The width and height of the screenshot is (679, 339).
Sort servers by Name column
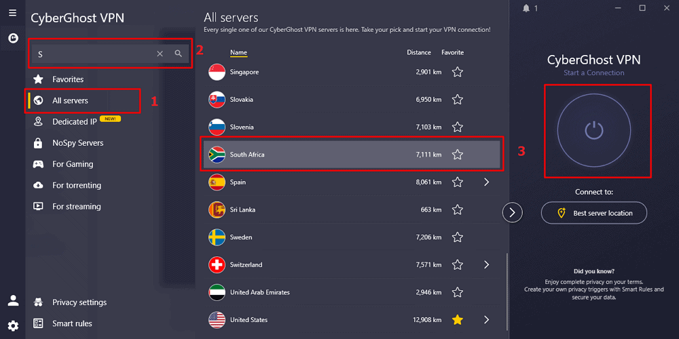[238, 53]
